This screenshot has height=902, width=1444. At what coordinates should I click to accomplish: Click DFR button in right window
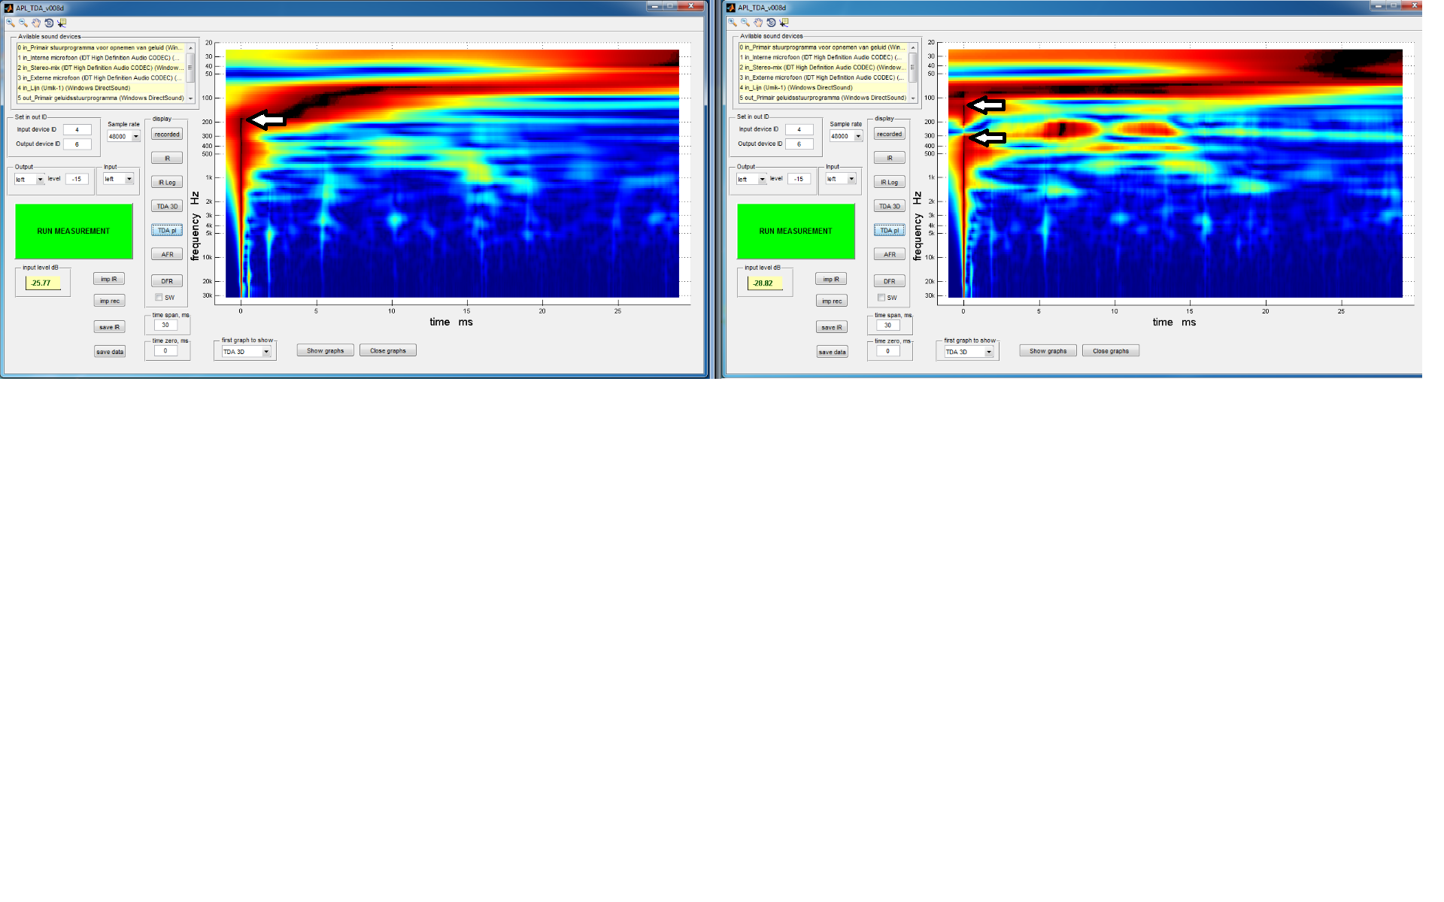pos(889,281)
